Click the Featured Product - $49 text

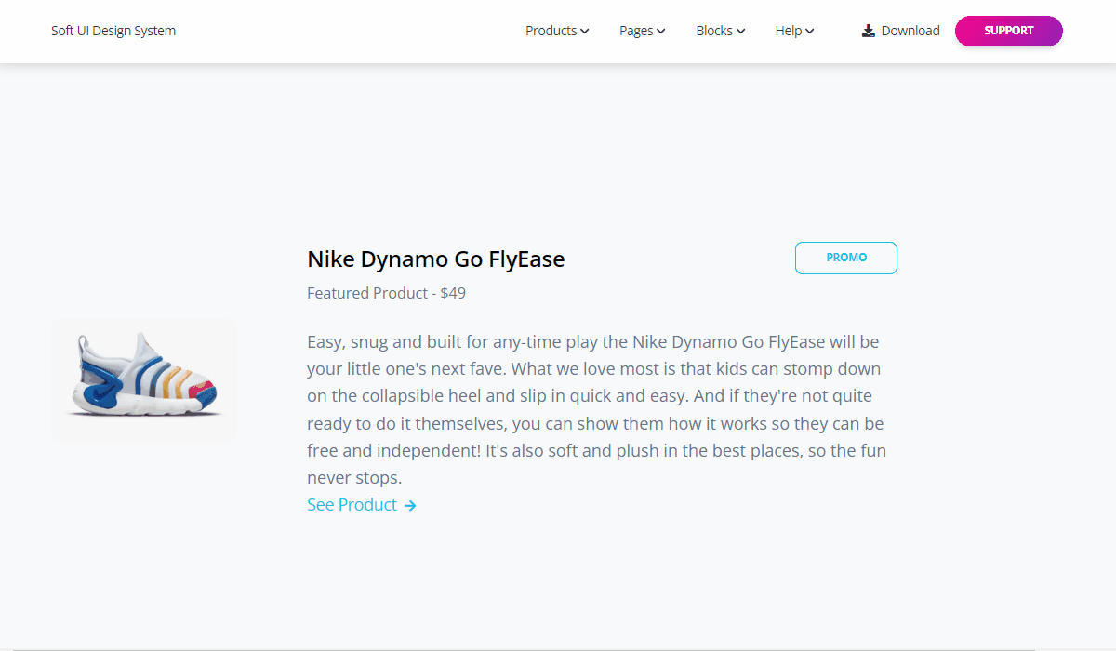387,293
